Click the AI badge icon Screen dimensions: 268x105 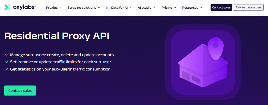pyautogui.click(x=108, y=7)
